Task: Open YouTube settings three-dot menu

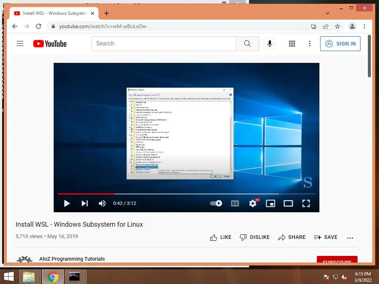Action: 310,44
